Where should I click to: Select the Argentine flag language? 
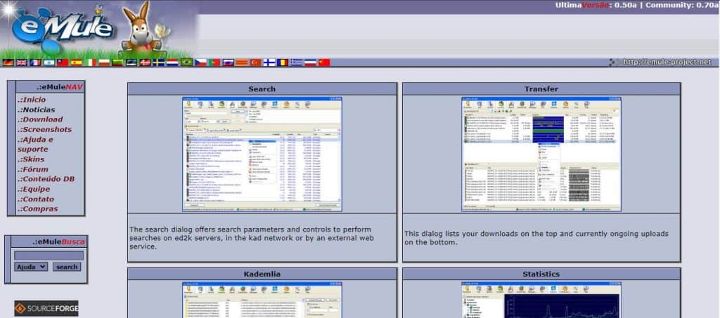49,62
